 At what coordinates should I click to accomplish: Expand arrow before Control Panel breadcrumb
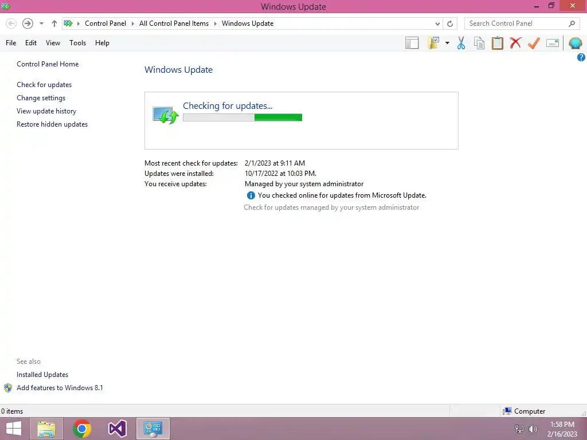(x=78, y=23)
